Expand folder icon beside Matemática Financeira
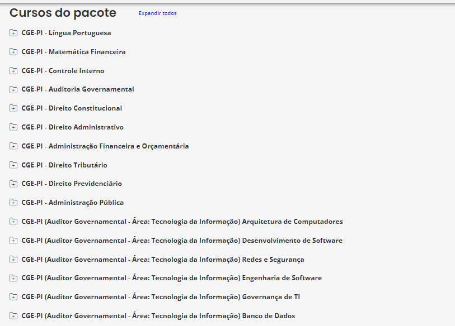455x326 pixels. [13, 52]
